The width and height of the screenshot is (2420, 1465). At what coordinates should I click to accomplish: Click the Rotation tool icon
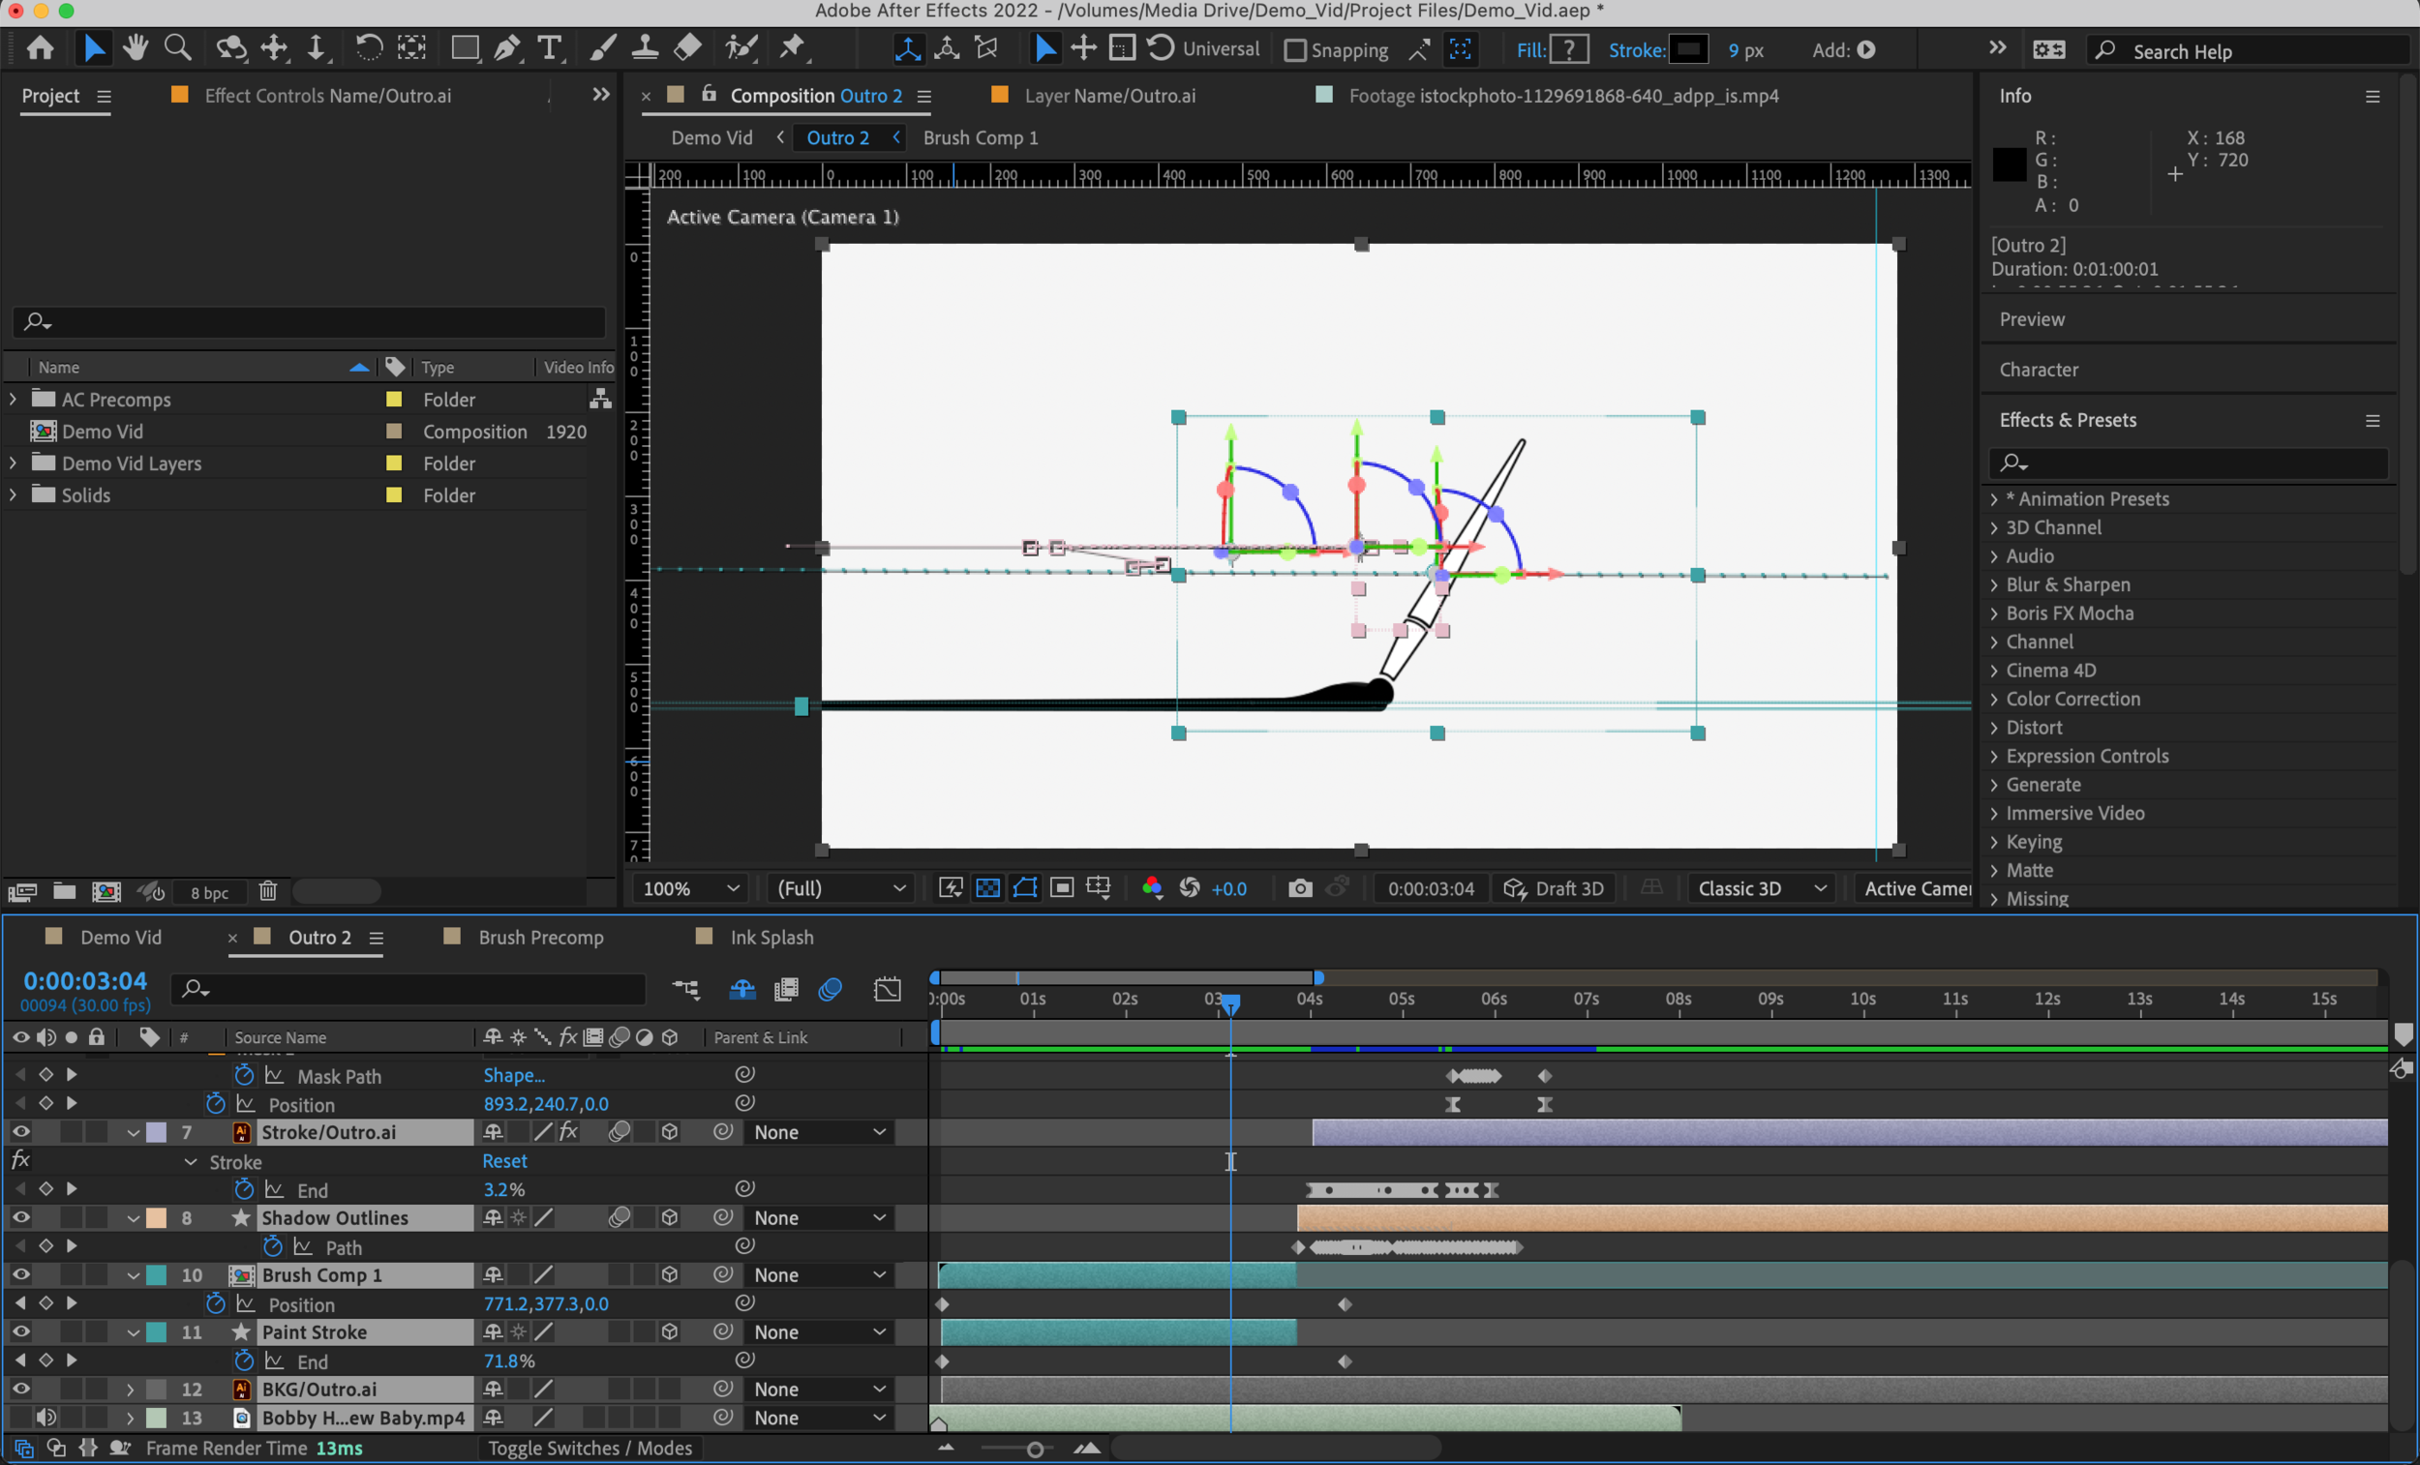(x=368, y=48)
